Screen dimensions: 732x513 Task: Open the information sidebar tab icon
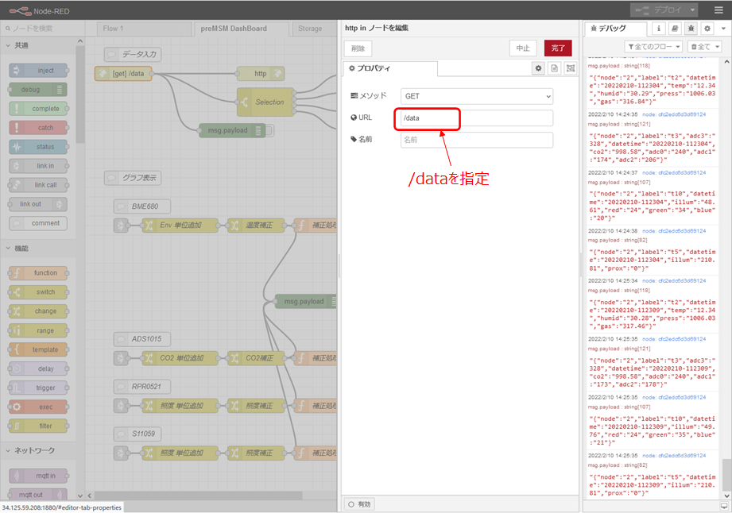click(659, 29)
